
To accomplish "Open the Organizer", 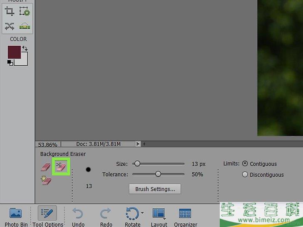I will tap(185, 217).
